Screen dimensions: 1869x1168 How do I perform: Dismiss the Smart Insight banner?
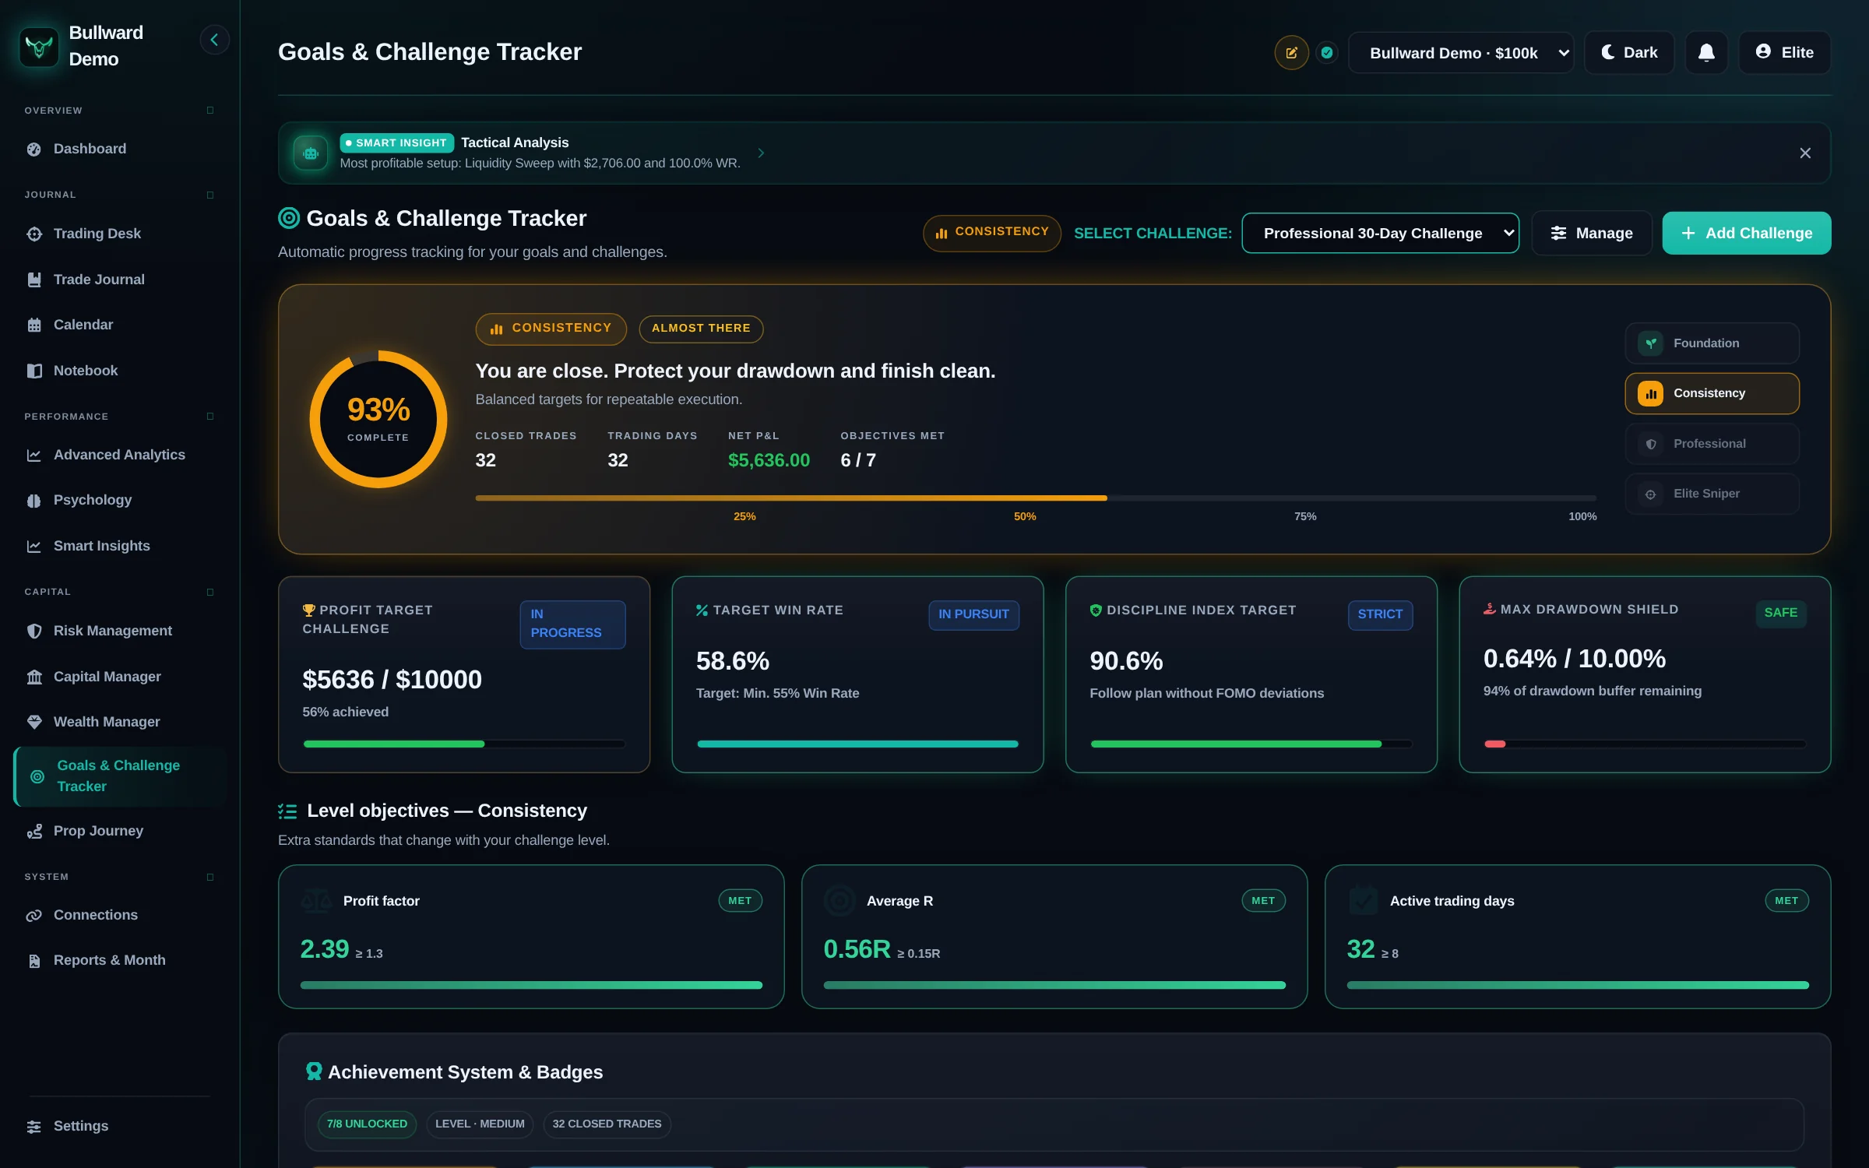[1805, 153]
